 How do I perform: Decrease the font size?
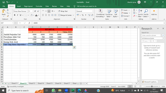point(38,11)
